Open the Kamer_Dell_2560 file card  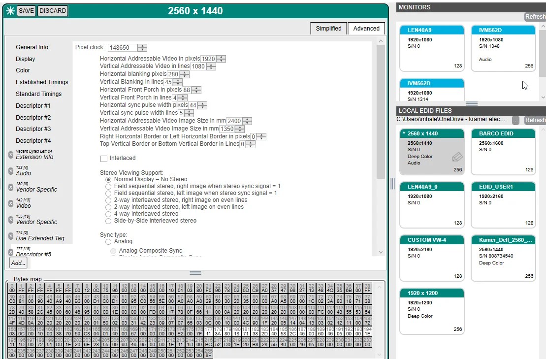pyautogui.click(x=503, y=258)
